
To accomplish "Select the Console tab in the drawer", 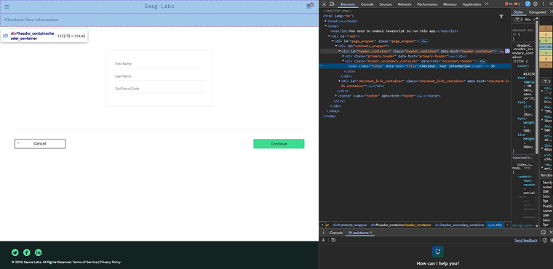I will (x=336, y=233).
